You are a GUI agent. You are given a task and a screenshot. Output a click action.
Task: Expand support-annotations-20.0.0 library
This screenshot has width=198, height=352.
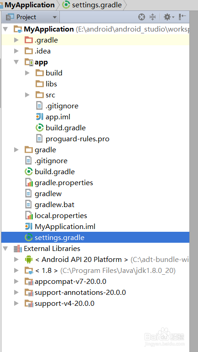[x=16, y=293]
